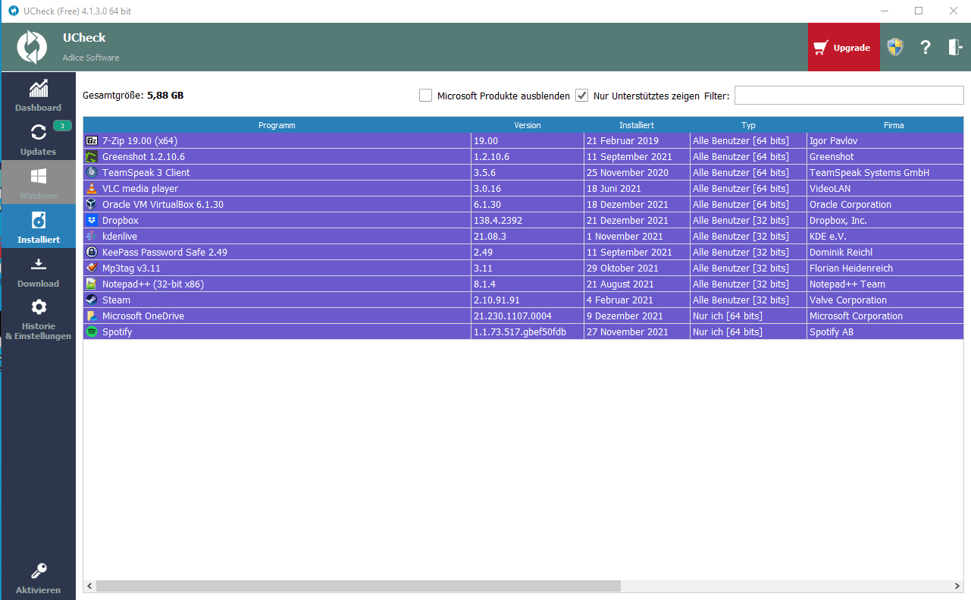Image resolution: width=971 pixels, height=600 pixels.
Task: Click the Notepad++ program icon
Action: point(92,284)
